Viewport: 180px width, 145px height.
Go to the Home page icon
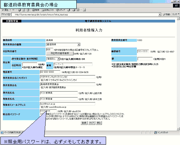pyautogui.click(x=28, y=10)
